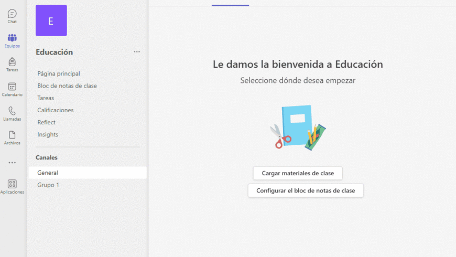This screenshot has width=456, height=257.
Task: Open the Tareas backpack icon in the sidebar
Action: click(x=12, y=65)
